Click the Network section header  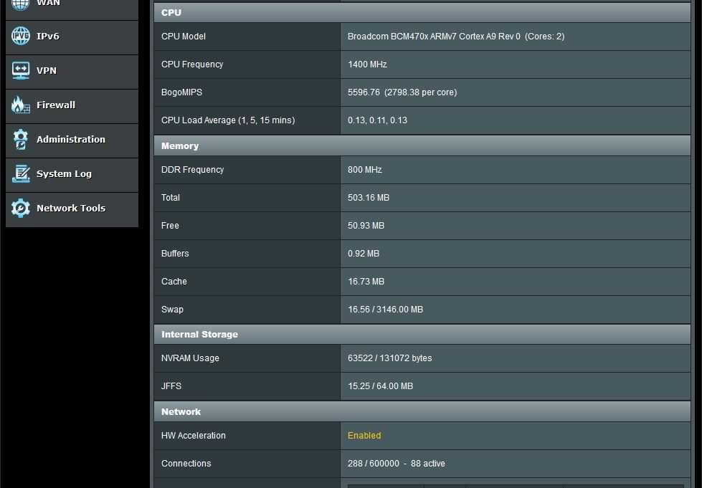pos(422,411)
